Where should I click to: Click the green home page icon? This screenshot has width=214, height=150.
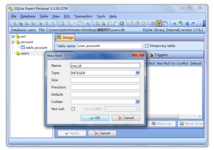point(181,23)
